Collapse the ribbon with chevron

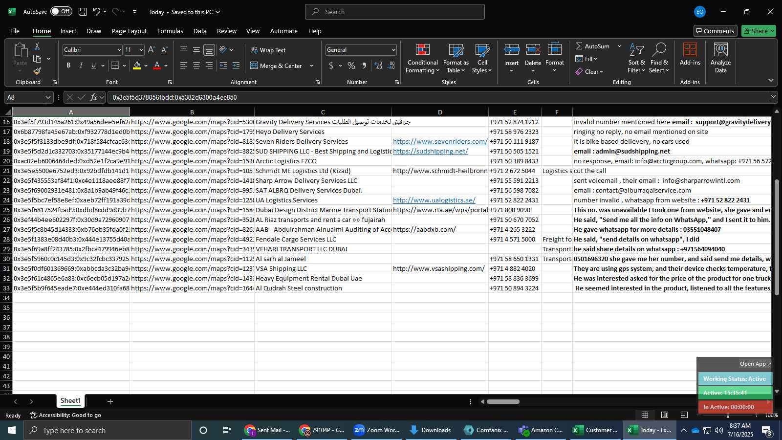coord(771,81)
